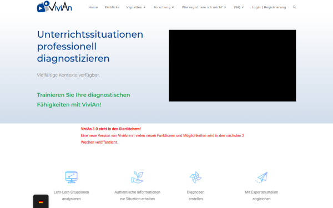Click heading 'Unterrichtssituationen professionell diagnostizieren'
The width and height of the screenshot is (333, 208).
coord(90,47)
